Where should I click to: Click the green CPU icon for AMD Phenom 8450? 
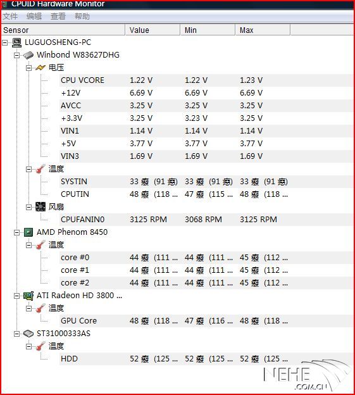pos(28,232)
